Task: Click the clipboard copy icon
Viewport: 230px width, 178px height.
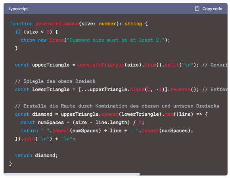Action: tap(197, 9)
